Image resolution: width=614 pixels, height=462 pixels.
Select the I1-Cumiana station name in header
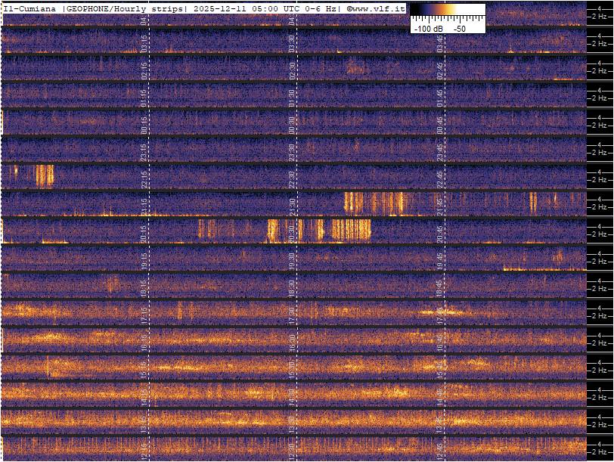[30, 8]
